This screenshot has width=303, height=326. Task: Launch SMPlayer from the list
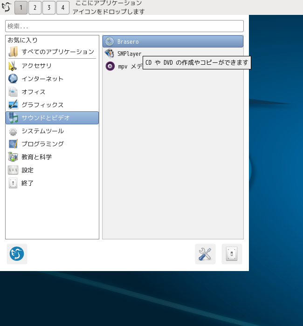(x=129, y=54)
